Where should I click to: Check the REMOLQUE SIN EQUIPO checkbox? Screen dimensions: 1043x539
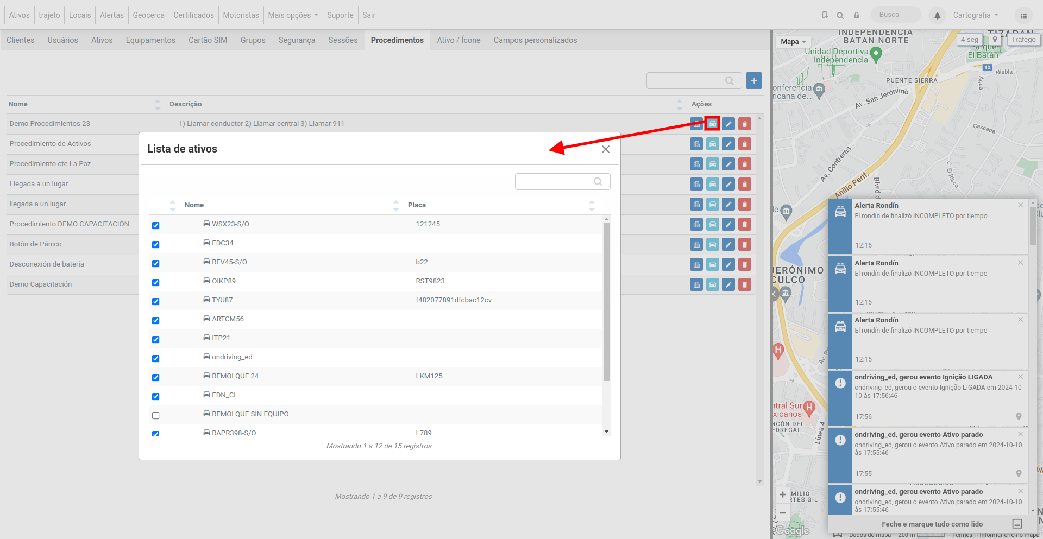point(156,415)
